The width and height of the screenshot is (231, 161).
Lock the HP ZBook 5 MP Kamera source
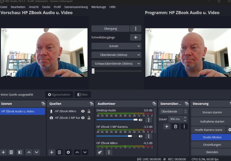click(89, 118)
